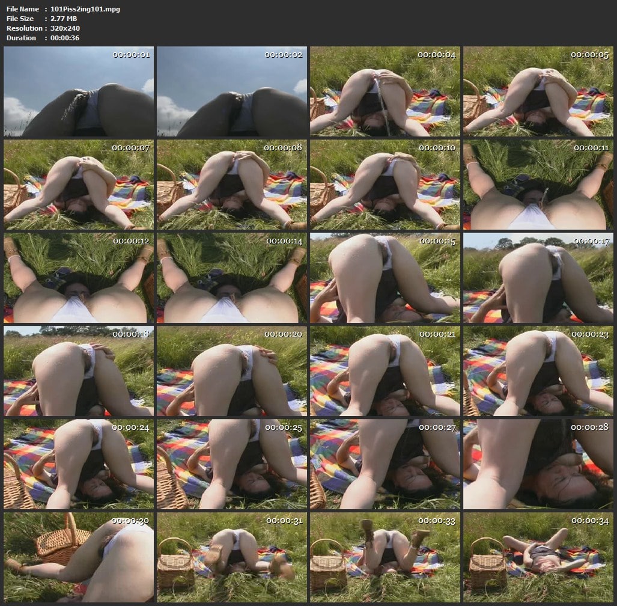Select the frame at timestamp 00:00:07
This screenshot has height=606, width=617.
coord(79,185)
